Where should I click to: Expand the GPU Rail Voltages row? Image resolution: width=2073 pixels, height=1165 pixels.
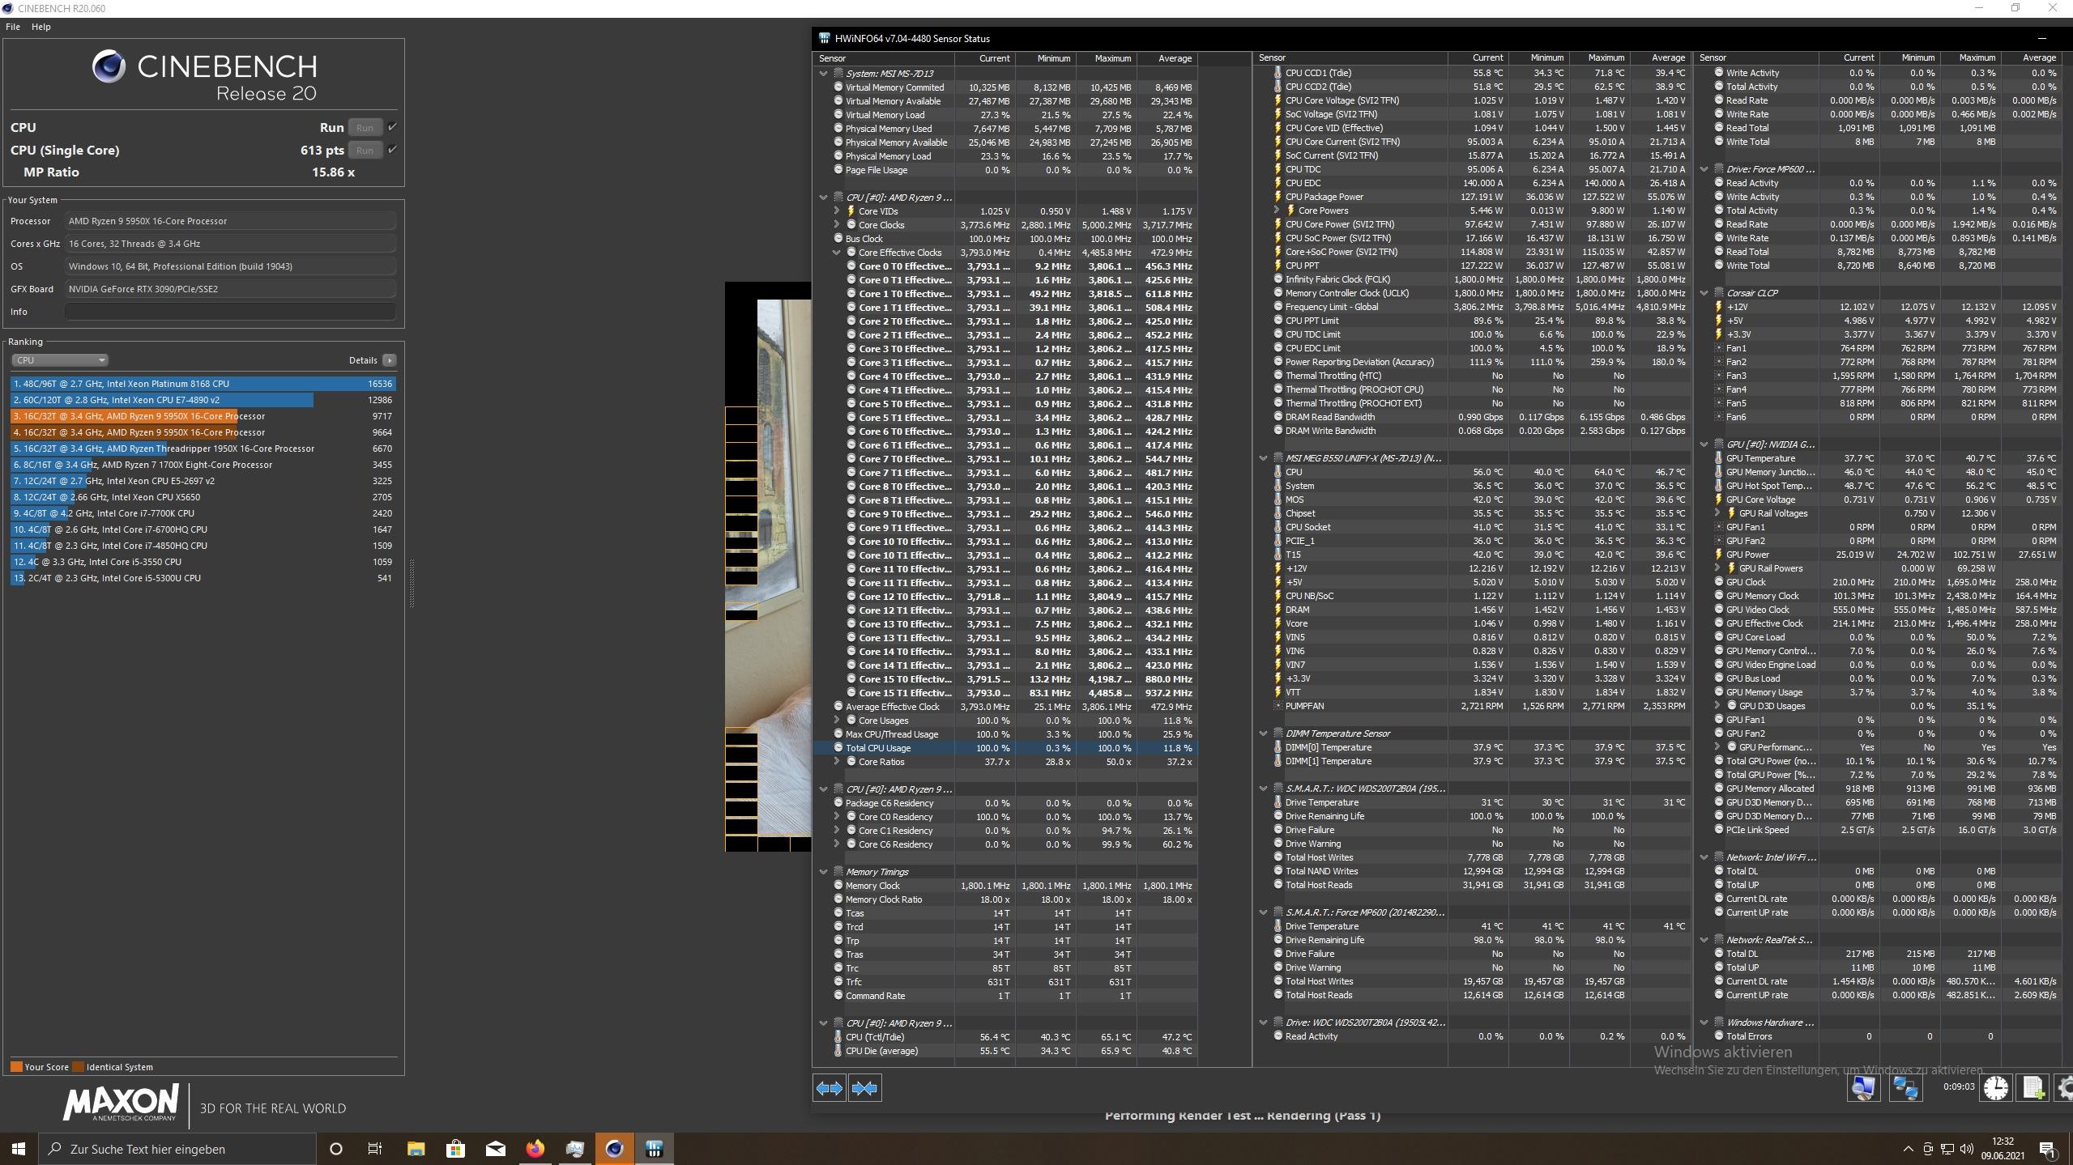click(x=1717, y=513)
